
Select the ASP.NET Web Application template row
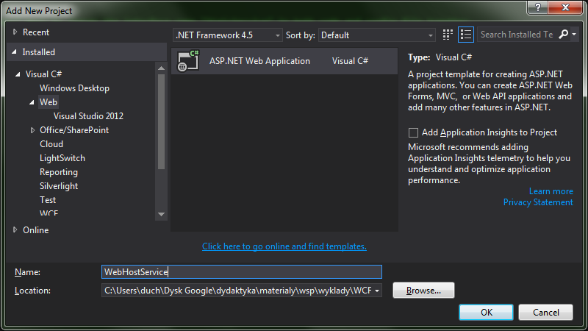(x=284, y=61)
